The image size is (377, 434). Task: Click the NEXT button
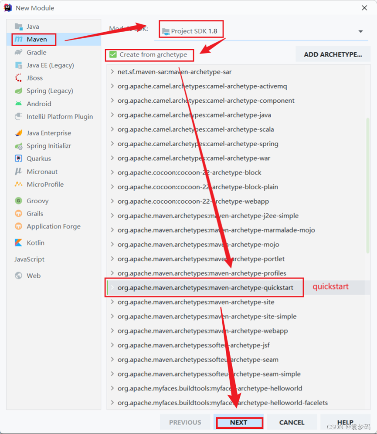click(239, 422)
